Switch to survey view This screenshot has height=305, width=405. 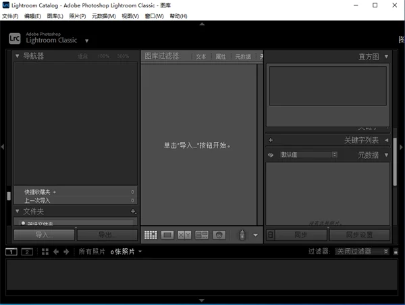coord(202,235)
